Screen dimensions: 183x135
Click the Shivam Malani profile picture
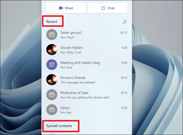(x=52, y=50)
